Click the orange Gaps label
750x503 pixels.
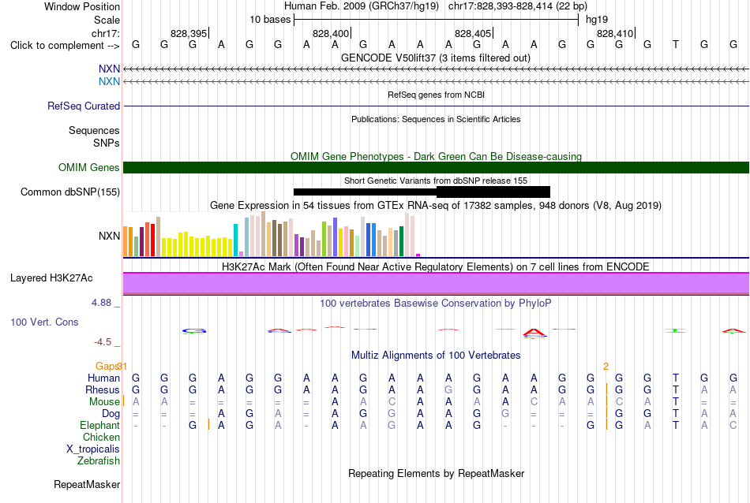coord(107,367)
